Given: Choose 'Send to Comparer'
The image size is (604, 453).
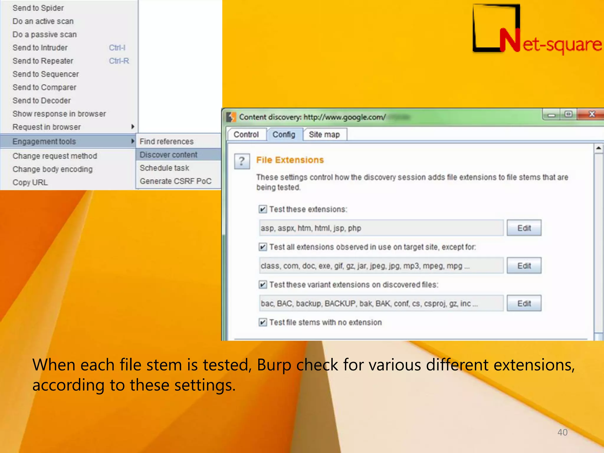Looking at the screenshot, I should 68,87.
